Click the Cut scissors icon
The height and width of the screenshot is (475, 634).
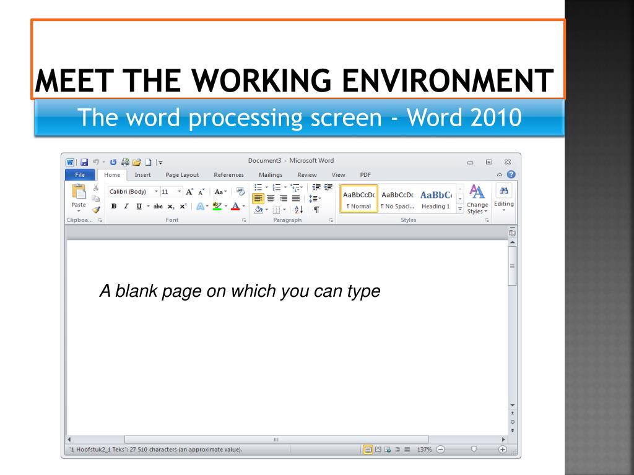click(96, 187)
